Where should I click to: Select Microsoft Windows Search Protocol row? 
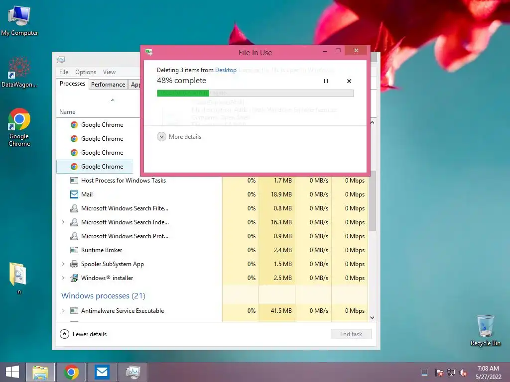coord(213,236)
